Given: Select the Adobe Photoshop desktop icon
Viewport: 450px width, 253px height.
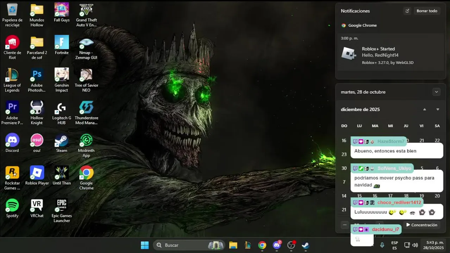Looking at the screenshot, I should coord(37,80).
